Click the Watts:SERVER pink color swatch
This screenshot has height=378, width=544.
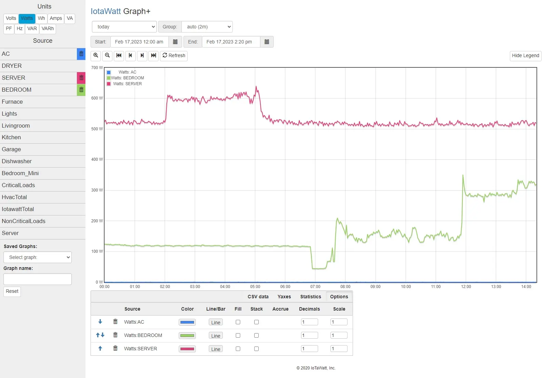(x=187, y=349)
